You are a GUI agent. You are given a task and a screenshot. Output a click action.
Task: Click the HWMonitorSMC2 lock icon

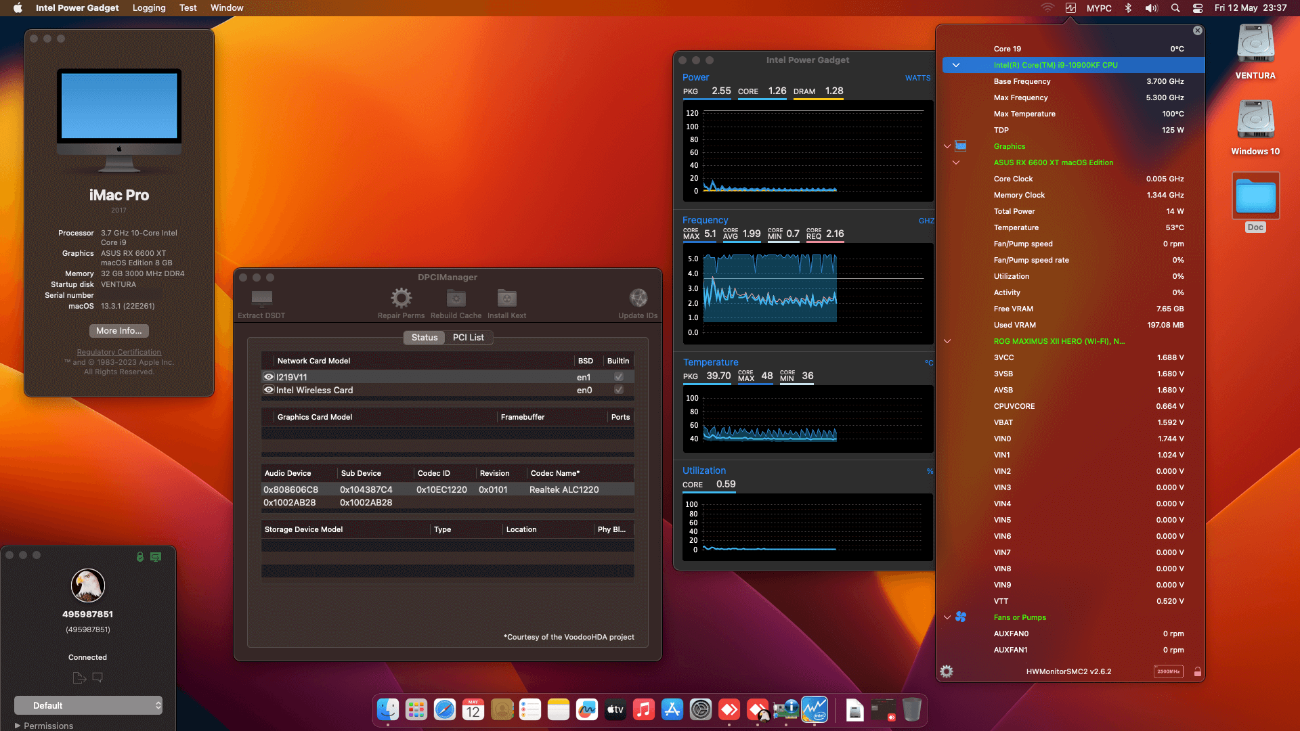(1198, 671)
